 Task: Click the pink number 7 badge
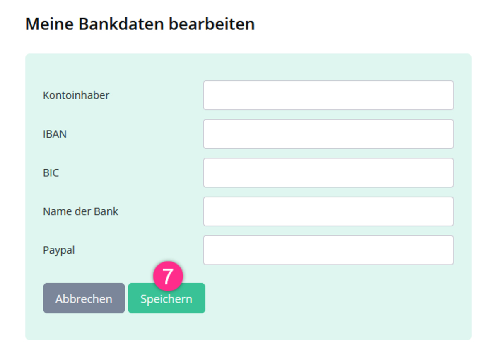(167, 276)
